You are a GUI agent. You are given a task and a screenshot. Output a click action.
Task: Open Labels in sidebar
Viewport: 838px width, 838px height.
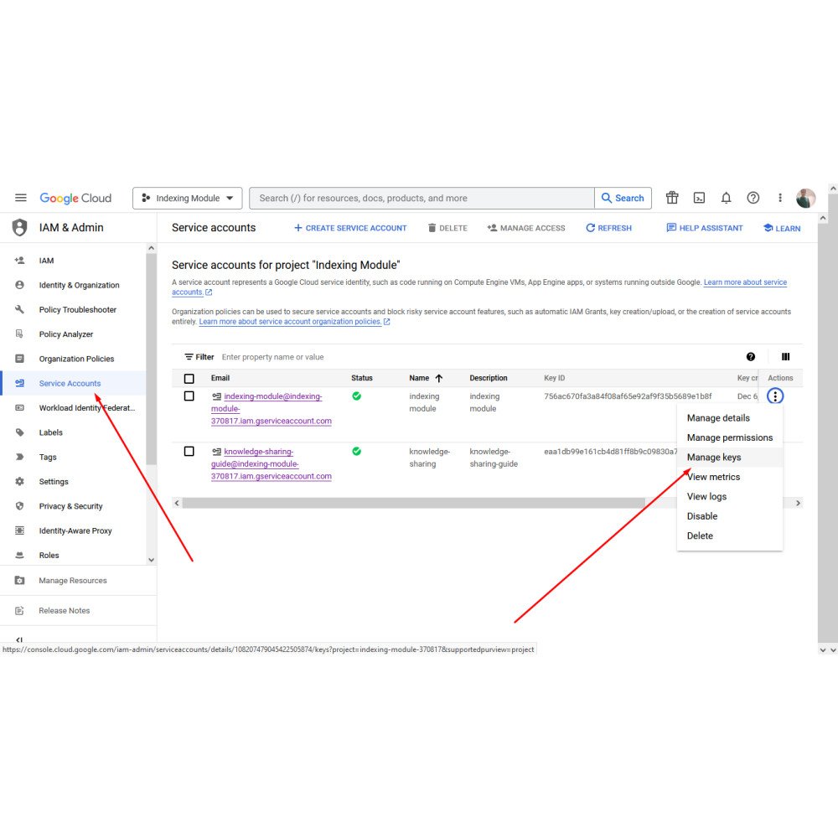pyautogui.click(x=73, y=432)
